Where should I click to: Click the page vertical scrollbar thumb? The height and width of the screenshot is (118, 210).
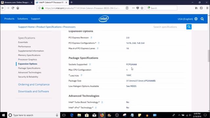click(209, 56)
